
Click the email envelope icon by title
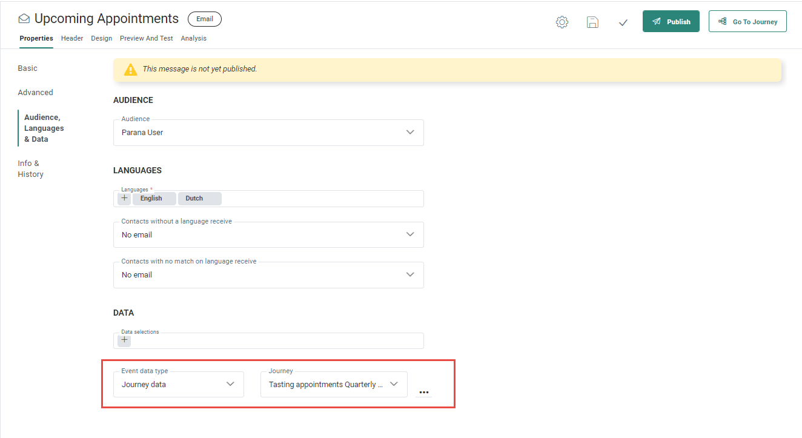(x=24, y=19)
